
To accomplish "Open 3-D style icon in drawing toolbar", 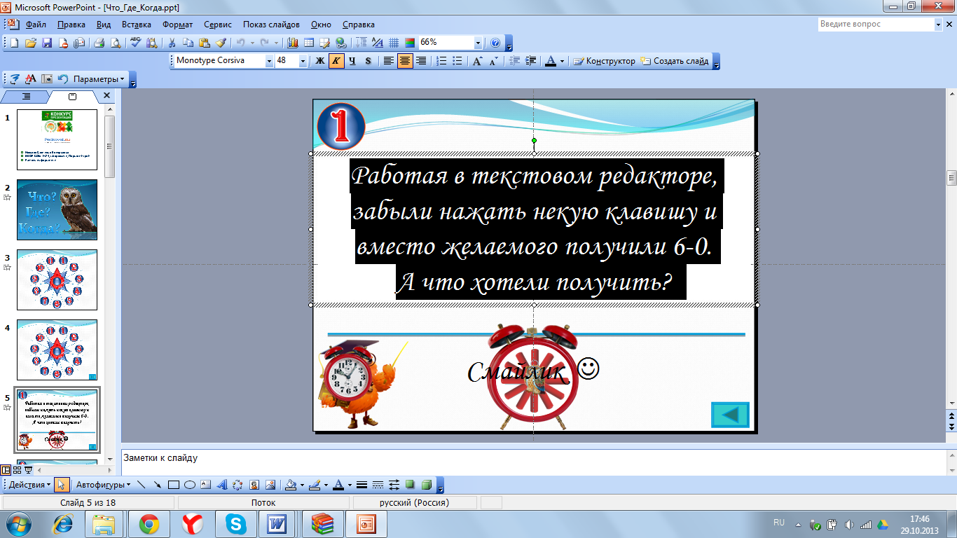I will coord(426,485).
